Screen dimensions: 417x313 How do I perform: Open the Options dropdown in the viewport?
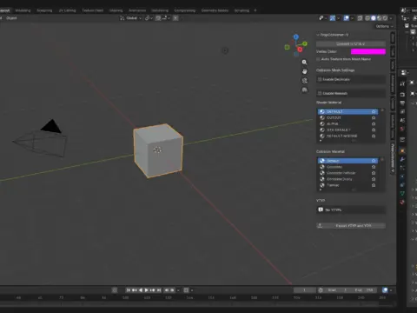coord(384,26)
